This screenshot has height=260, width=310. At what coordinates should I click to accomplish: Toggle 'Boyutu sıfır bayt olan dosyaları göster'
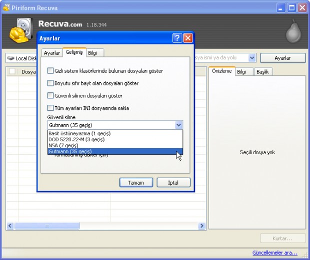pos(50,83)
